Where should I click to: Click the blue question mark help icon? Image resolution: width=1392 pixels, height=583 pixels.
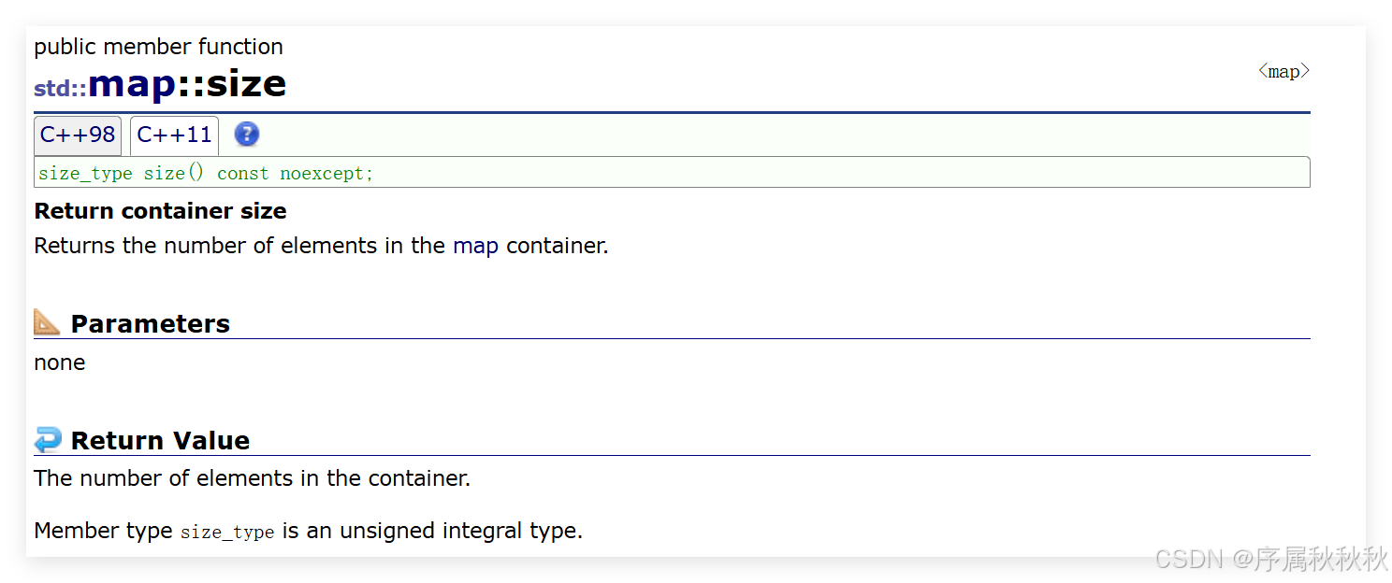coord(246,135)
